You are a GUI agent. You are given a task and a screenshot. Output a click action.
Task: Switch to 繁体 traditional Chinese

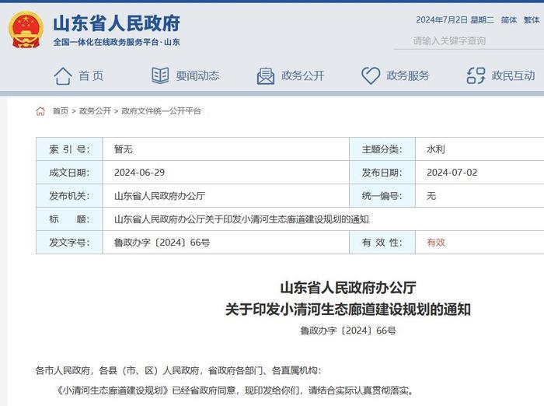(532, 20)
